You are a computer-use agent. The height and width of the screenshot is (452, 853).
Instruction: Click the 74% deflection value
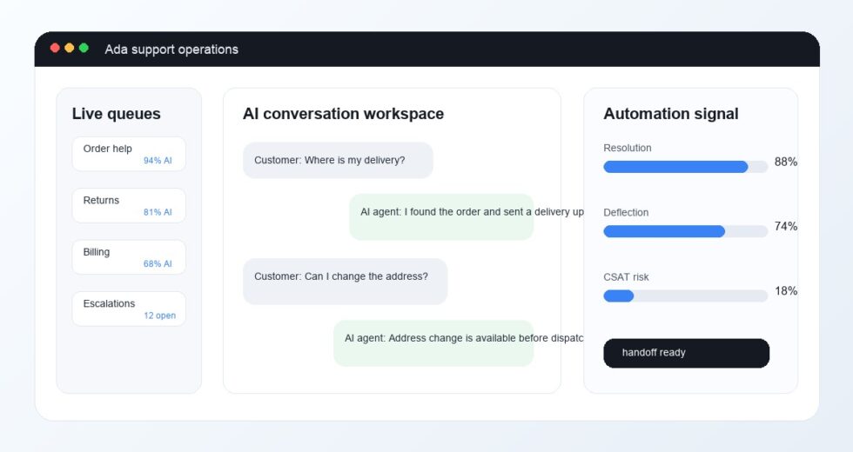click(x=786, y=227)
